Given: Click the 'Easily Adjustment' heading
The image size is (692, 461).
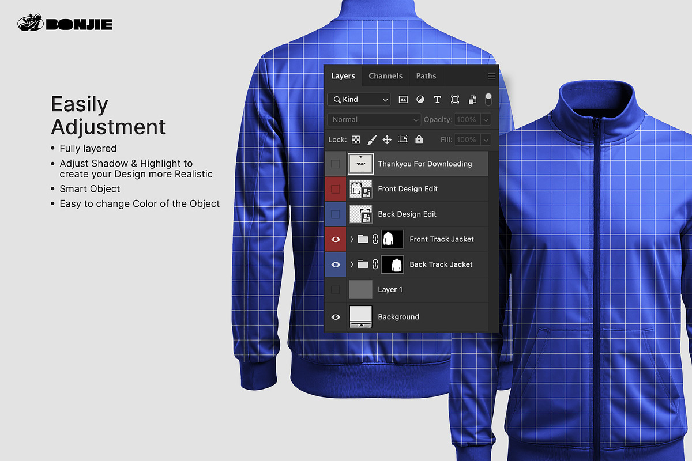Looking at the screenshot, I should tap(108, 115).
